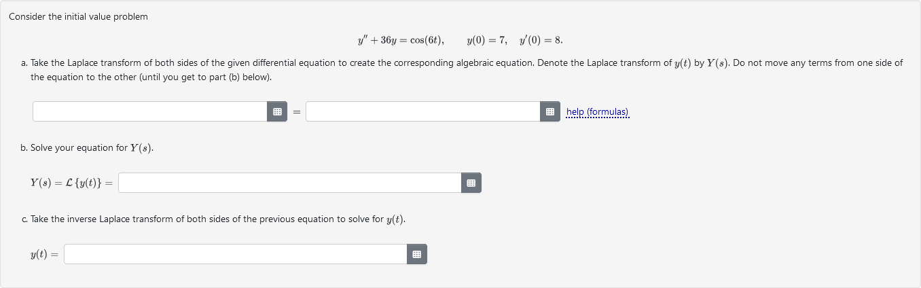Click the 'Y(s) = L{y(t)} =' label
Image resolution: width=921 pixels, height=288 pixels.
[71, 183]
